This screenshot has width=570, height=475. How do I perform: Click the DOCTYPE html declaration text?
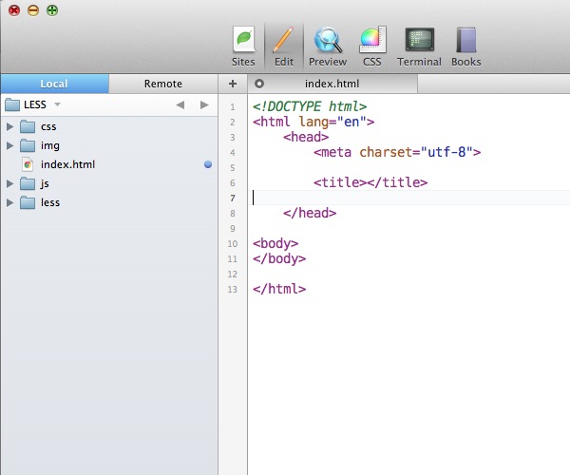tap(310, 106)
